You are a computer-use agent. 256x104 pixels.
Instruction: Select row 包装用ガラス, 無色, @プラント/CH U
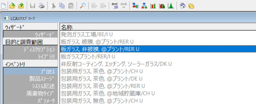(x=158, y=101)
